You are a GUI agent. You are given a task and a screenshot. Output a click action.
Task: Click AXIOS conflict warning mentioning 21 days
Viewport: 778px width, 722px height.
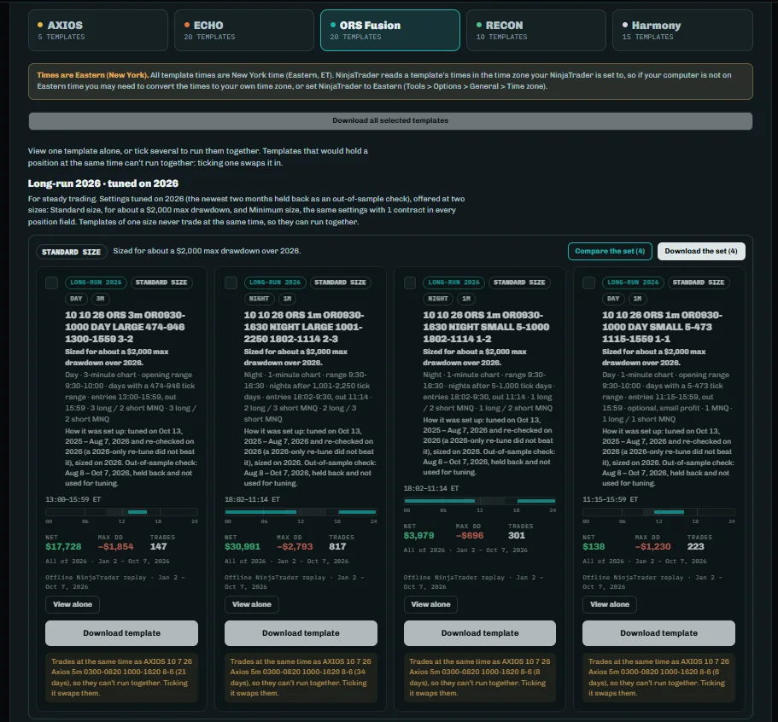click(121, 678)
